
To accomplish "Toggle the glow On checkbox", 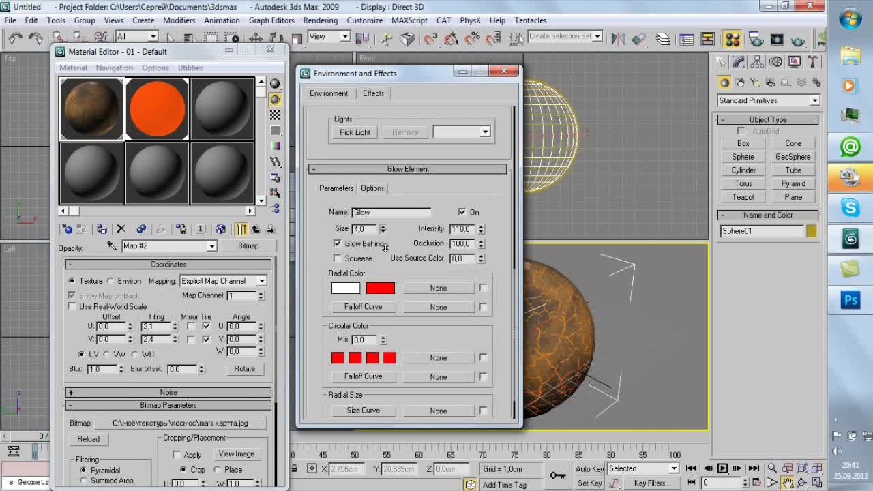I will (x=462, y=212).
